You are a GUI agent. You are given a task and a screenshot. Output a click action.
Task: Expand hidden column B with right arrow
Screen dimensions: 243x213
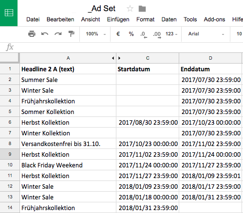pos(119,58)
